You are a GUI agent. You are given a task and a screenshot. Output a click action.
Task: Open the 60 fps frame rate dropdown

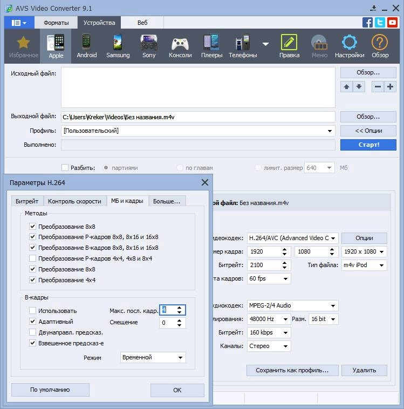269,278
